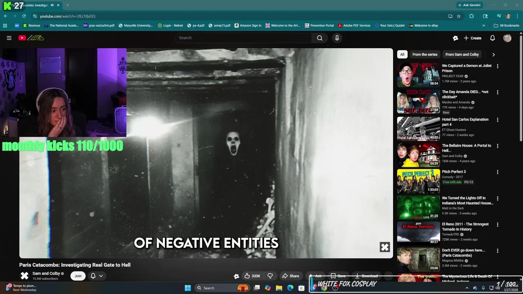Viewport: 523px width, 294px height.
Task: Open The Day Amanda DIED video title
Action: pyautogui.click(x=465, y=94)
